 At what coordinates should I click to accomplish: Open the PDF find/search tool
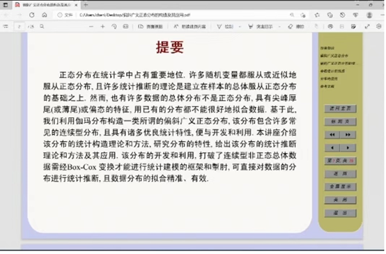[x=42, y=27]
